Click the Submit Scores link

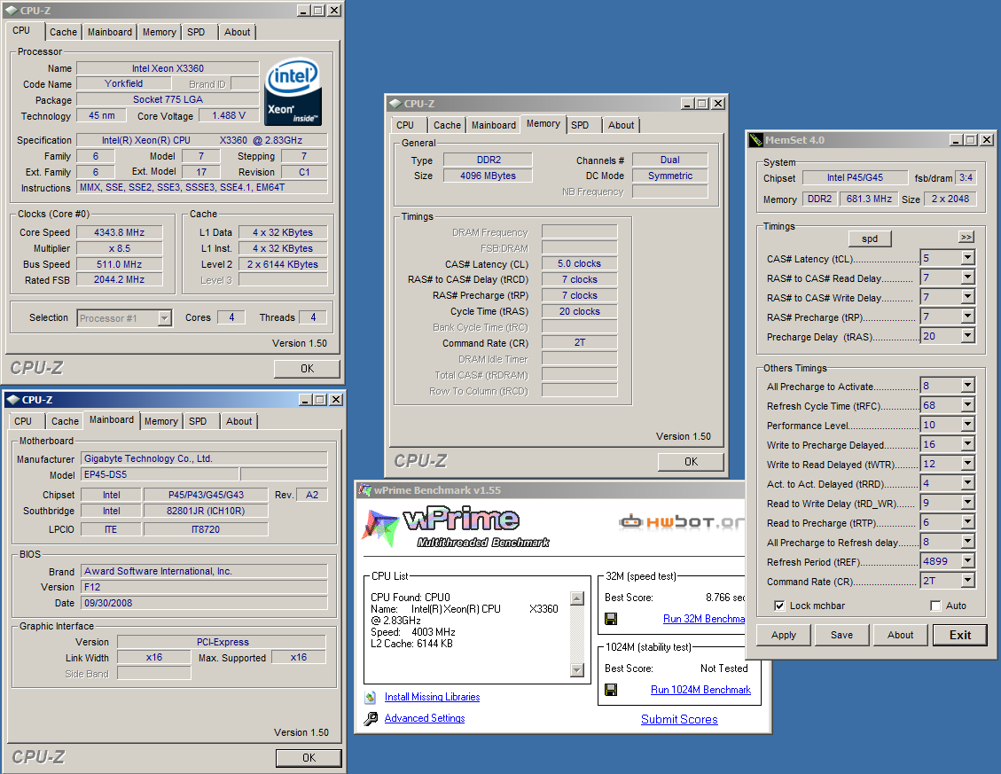pyautogui.click(x=679, y=720)
